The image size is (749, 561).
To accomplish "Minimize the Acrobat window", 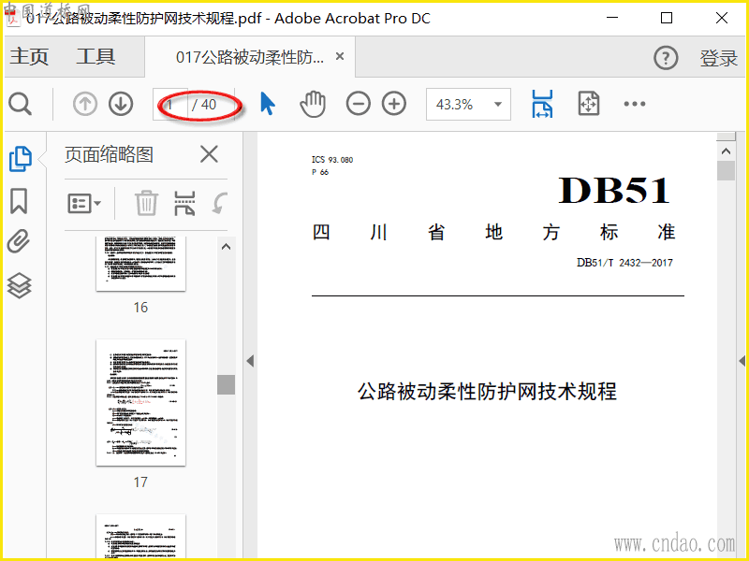I will pos(612,18).
